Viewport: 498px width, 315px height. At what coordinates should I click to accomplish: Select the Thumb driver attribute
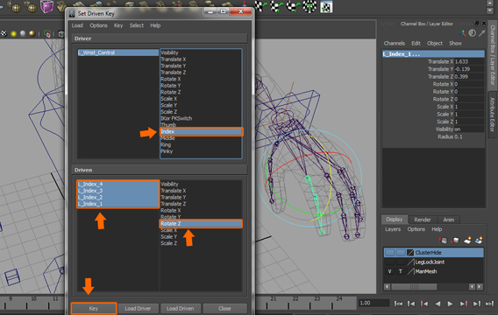click(168, 125)
